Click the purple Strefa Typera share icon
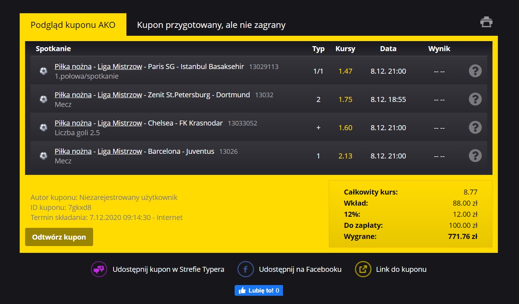Image resolution: width=519 pixels, height=304 pixels. click(99, 269)
